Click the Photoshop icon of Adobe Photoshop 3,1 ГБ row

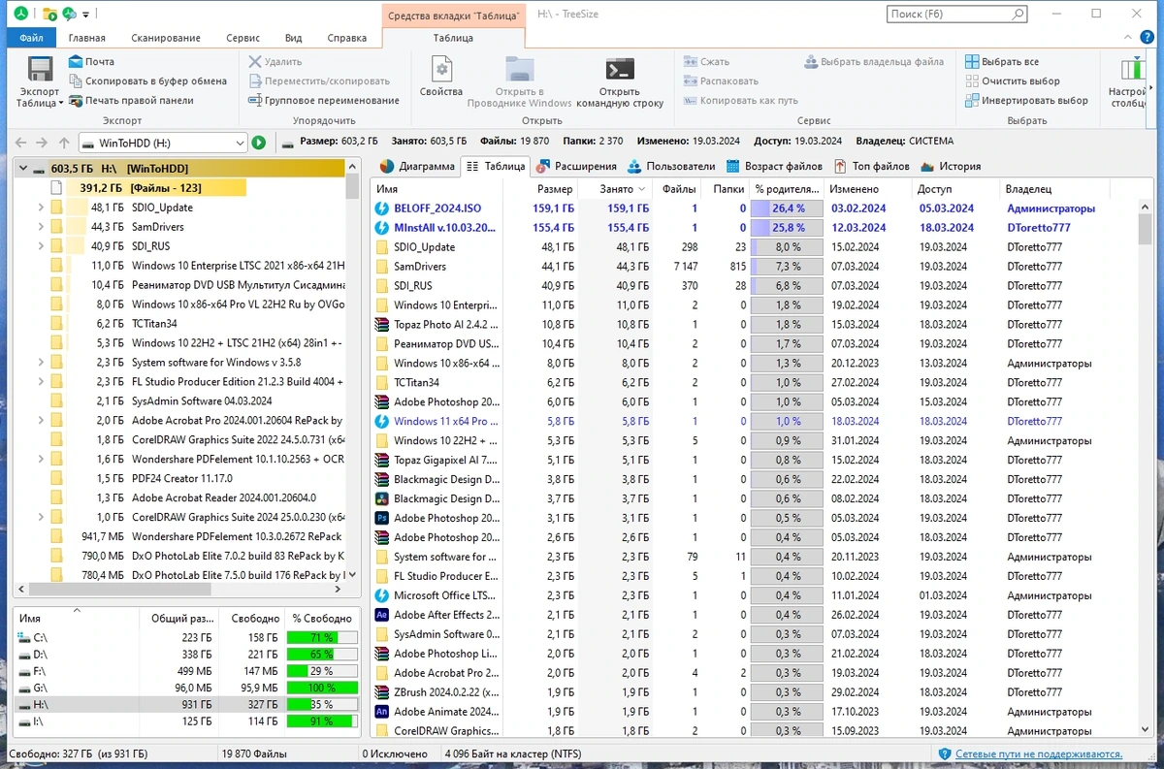click(382, 518)
